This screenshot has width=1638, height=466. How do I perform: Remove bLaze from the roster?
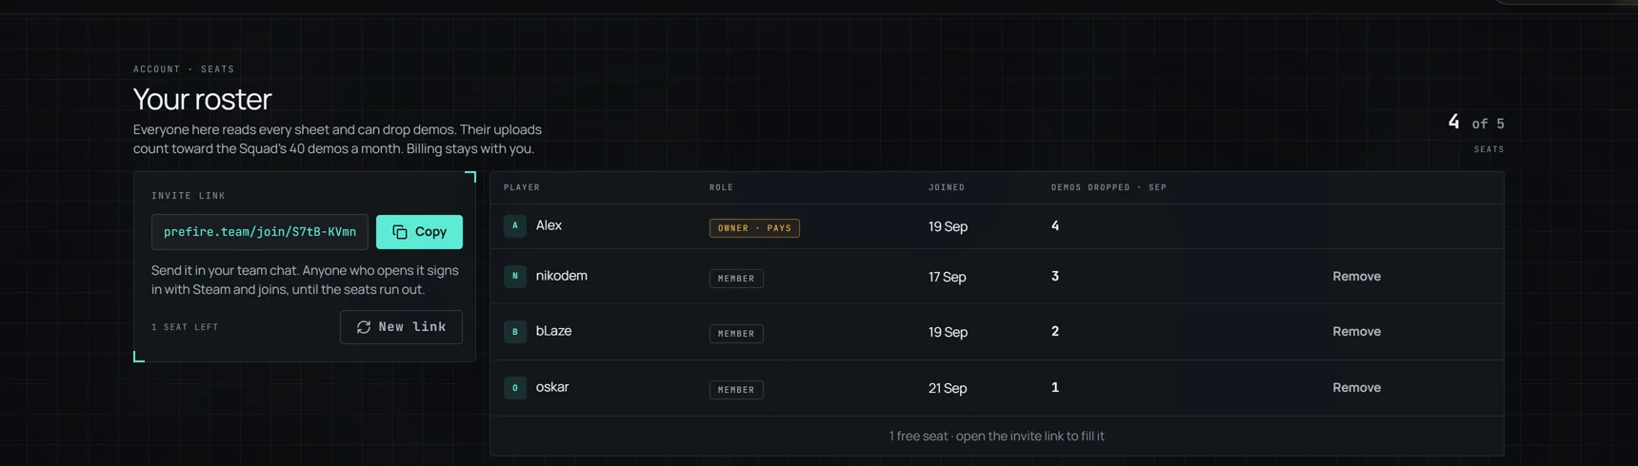click(x=1356, y=332)
